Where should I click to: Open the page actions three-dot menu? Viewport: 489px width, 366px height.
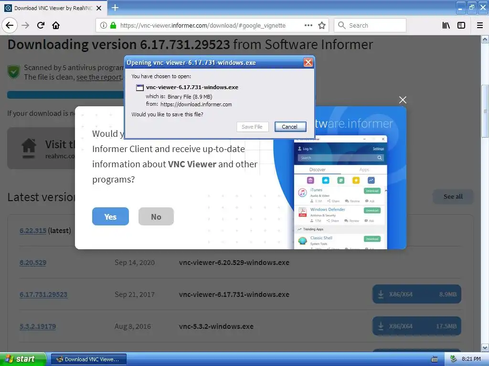click(308, 25)
